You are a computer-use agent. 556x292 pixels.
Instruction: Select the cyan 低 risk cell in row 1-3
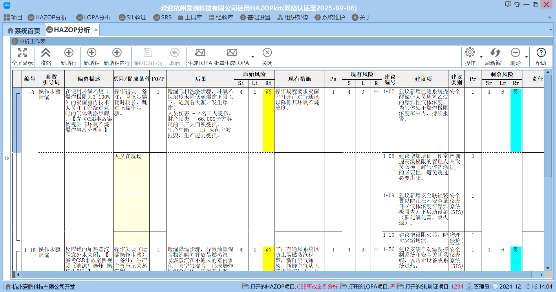click(516, 120)
